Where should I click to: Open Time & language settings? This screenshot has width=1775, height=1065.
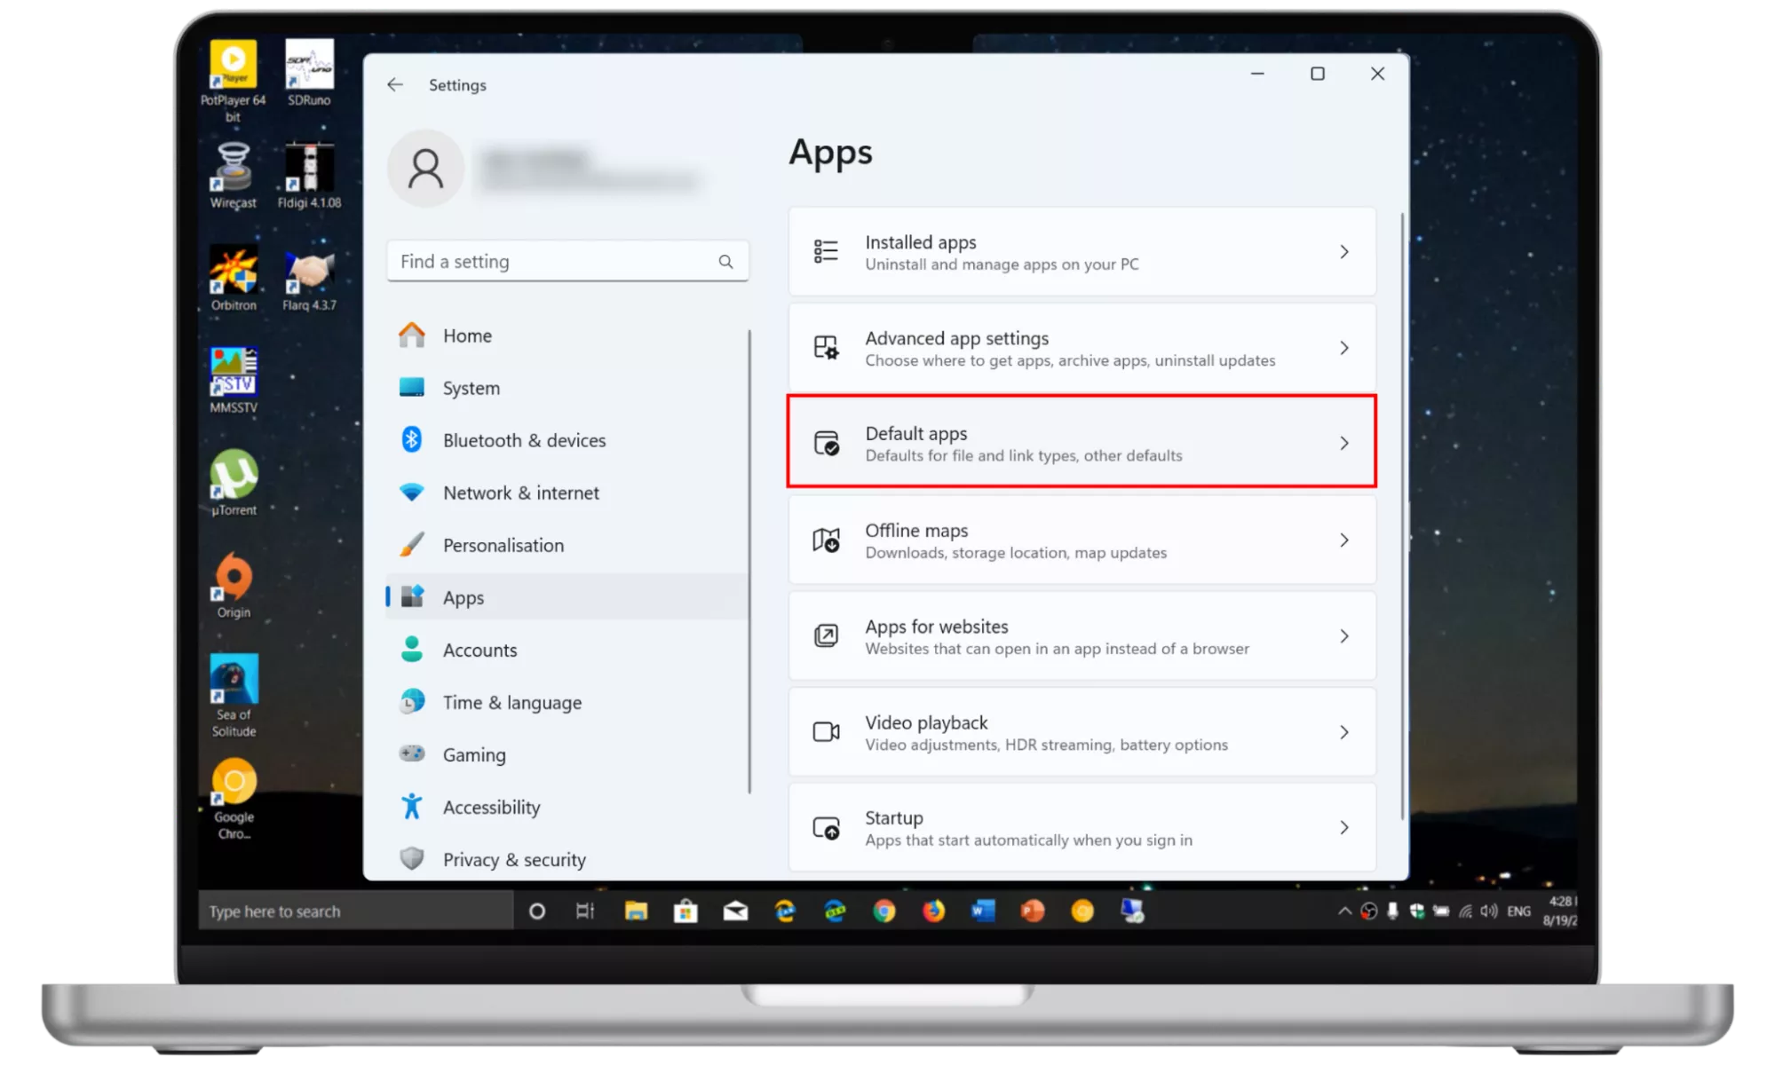[x=511, y=702]
